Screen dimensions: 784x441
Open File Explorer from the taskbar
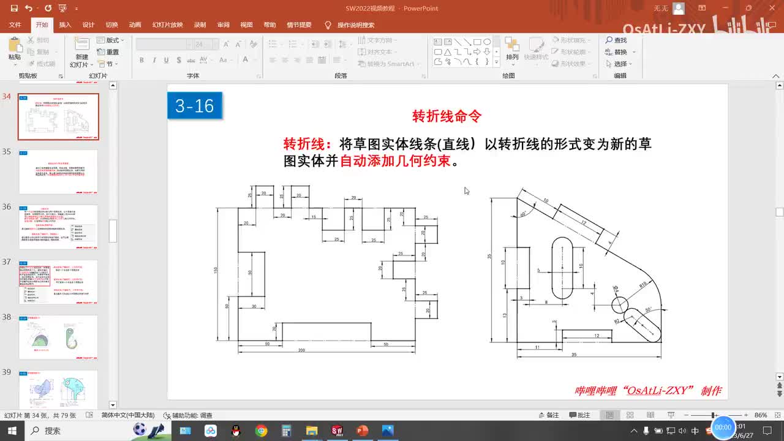coord(312,431)
